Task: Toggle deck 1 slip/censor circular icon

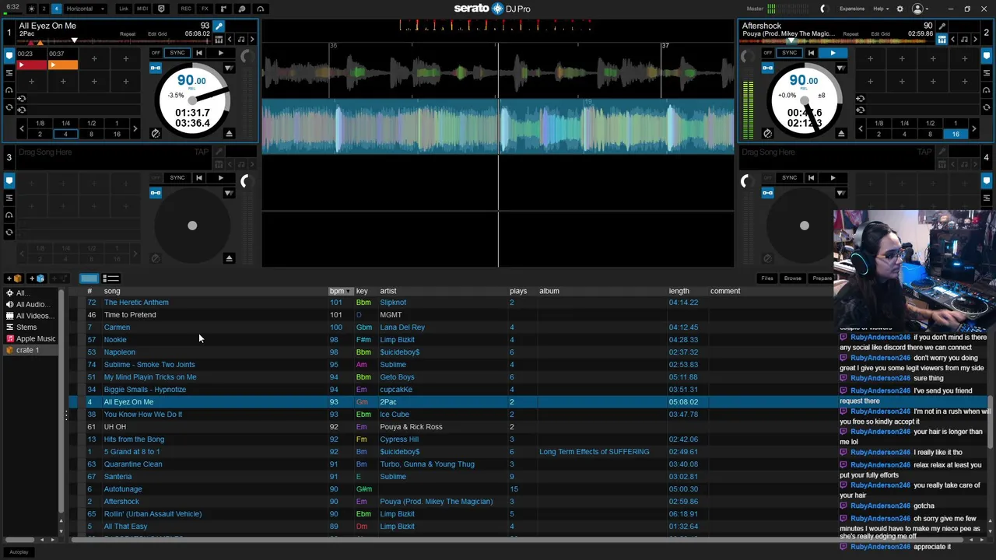Action: (x=156, y=134)
